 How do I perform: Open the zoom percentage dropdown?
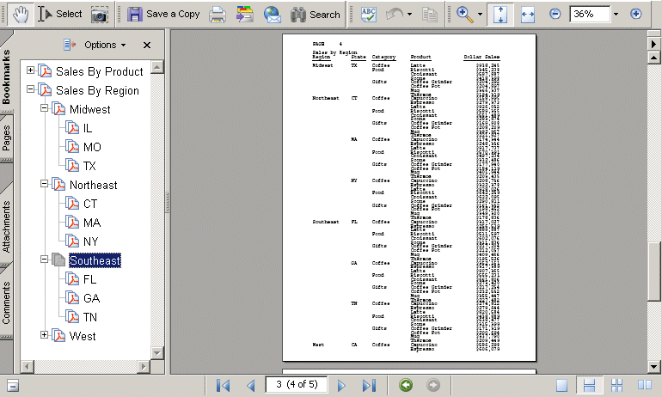coord(616,15)
